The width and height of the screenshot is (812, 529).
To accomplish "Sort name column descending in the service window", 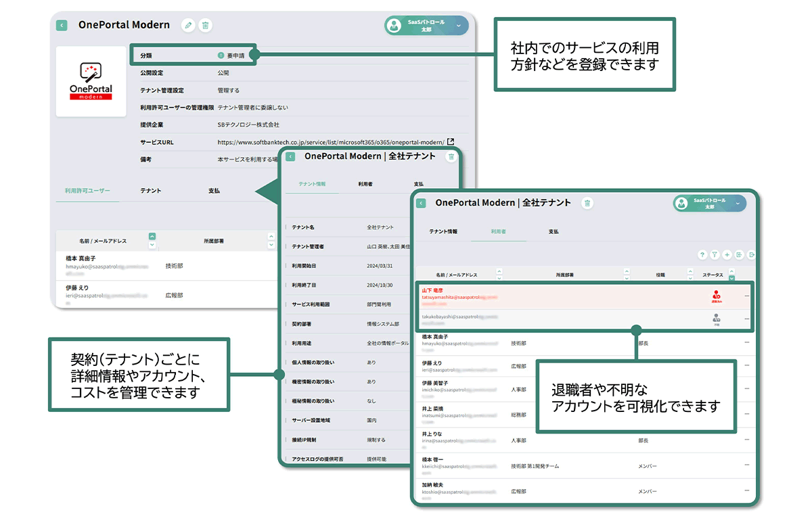I will point(152,244).
